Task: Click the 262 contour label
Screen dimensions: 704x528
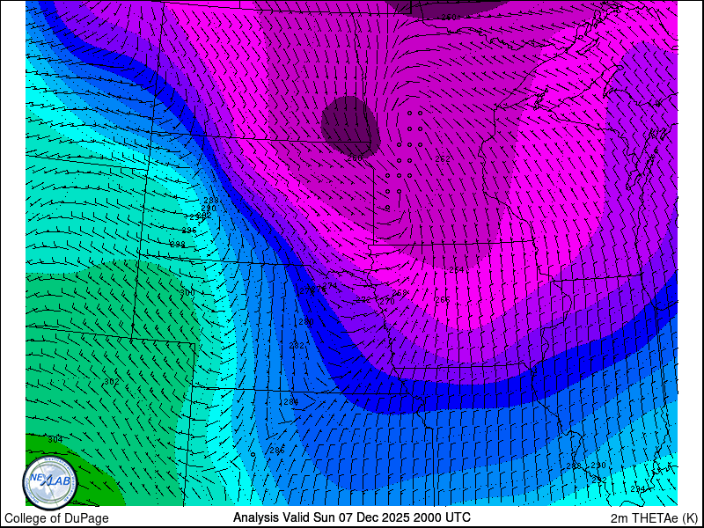Action: pyautogui.click(x=443, y=159)
